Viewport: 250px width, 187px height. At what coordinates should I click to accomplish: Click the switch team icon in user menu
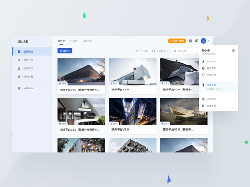pos(204,99)
